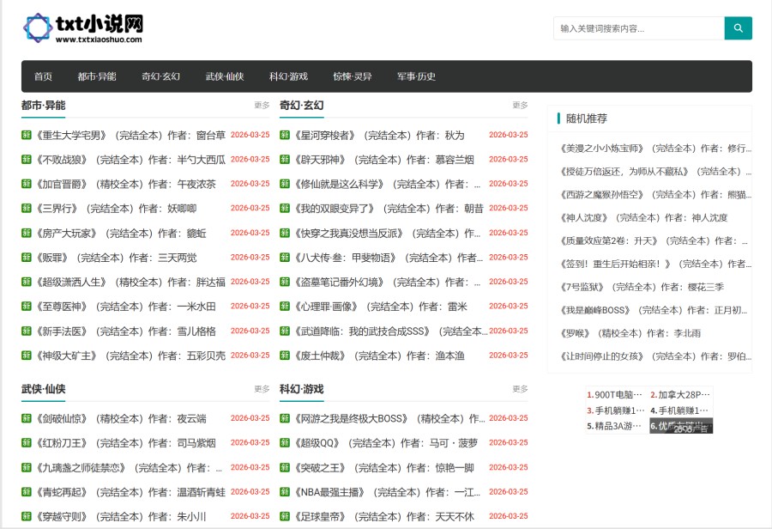Click 更多 next to 奇幻·玄幻
The width and height of the screenshot is (772, 529).
[518, 105]
